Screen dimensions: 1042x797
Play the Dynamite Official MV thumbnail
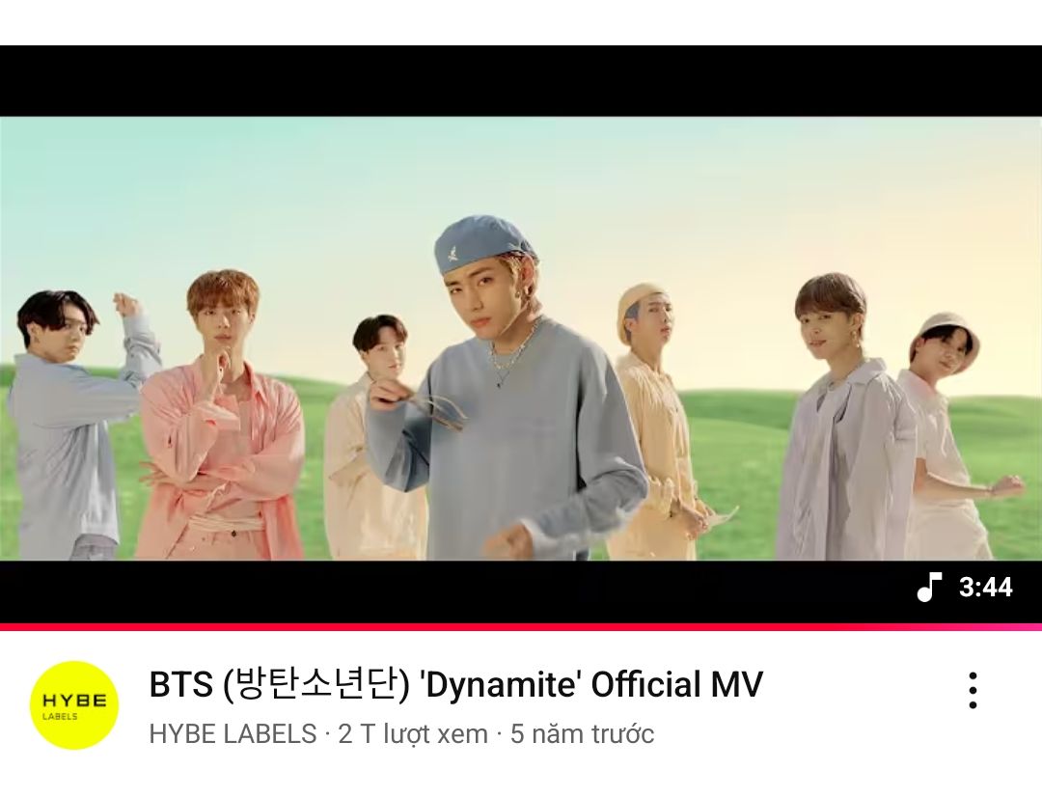(521, 338)
